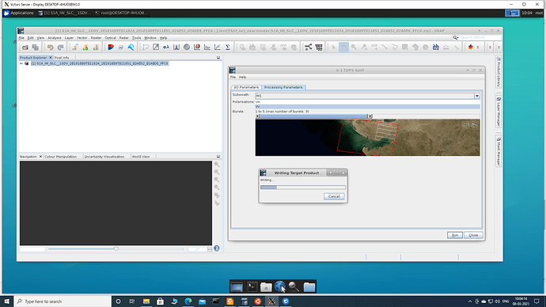Open product icon in SNAP toolbar
The image size is (546, 307).
tap(25, 47)
